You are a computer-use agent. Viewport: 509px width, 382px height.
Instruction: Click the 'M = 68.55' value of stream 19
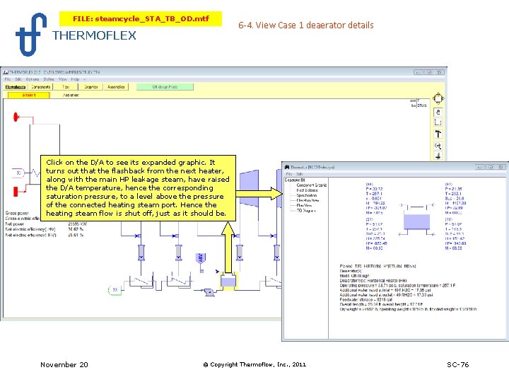click(453, 248)
